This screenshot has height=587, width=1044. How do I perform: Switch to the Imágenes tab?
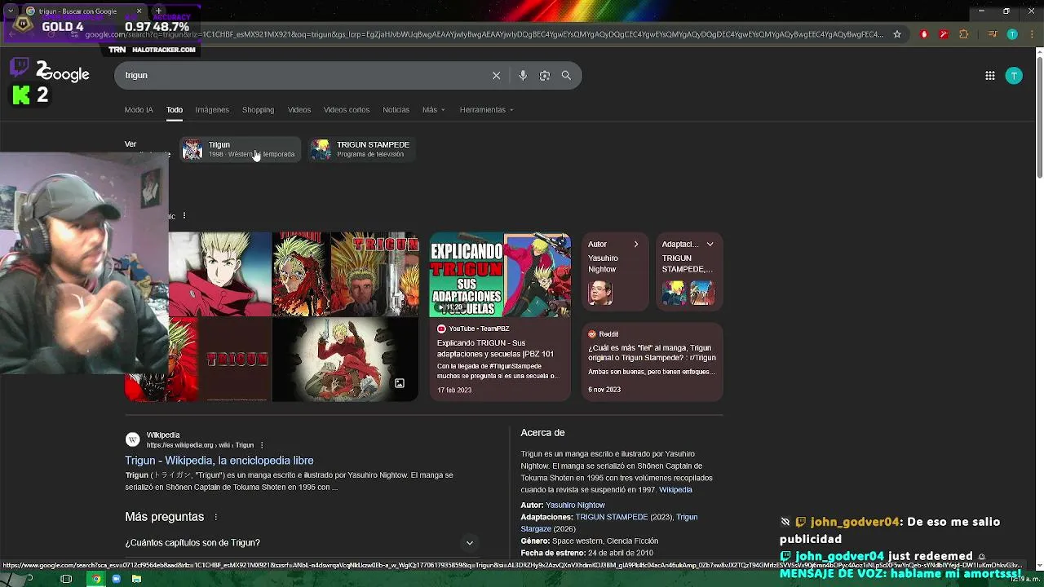pos(212,109)
